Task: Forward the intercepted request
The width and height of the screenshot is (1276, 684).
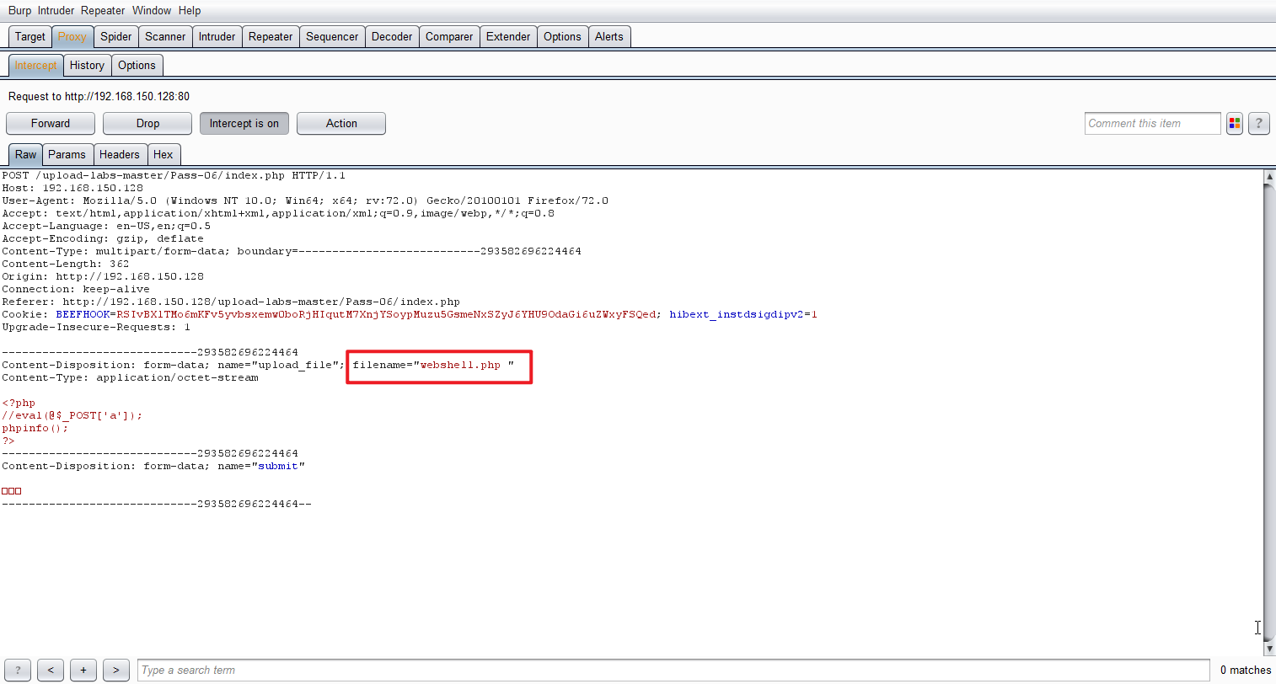Action: [51, 123]
